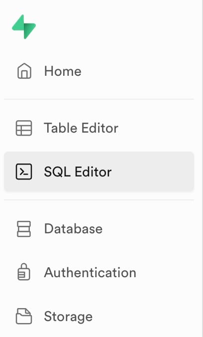
Task: Click the SQL Editor text label
Action: pos(78,171)
